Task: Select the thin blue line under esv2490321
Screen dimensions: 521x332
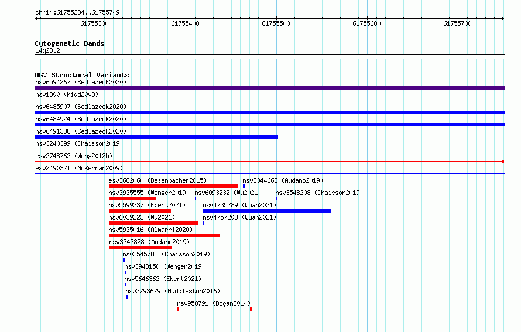Action: [269, 173]
